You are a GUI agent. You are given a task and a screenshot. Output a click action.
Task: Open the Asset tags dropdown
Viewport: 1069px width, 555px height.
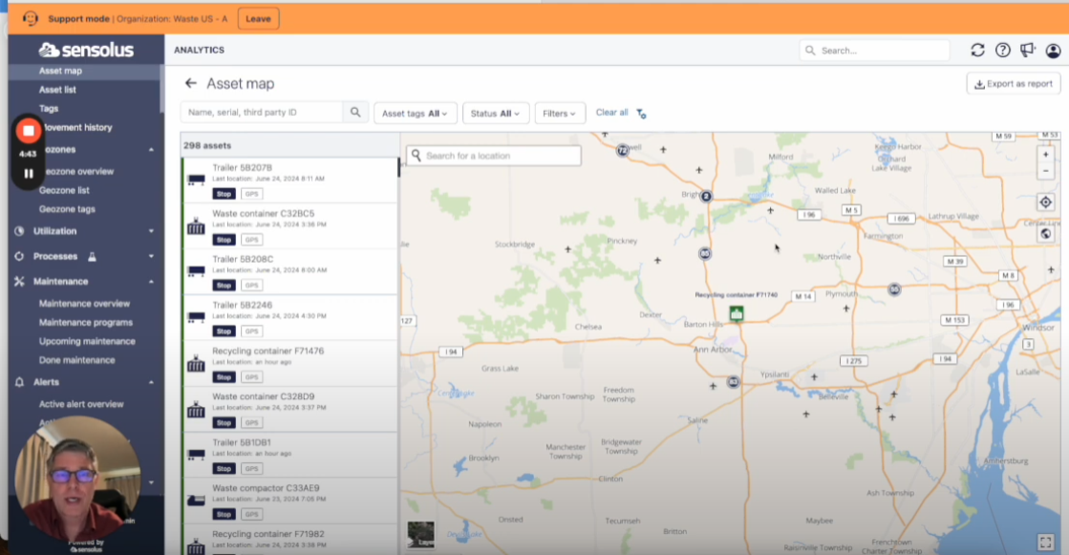[416, 114]
